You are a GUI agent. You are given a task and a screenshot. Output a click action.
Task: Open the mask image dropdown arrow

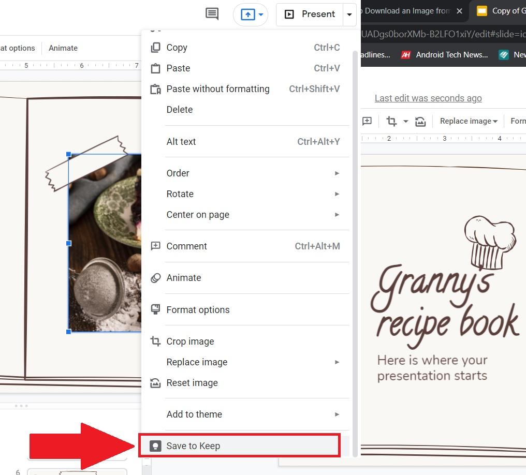coord(405,121)
